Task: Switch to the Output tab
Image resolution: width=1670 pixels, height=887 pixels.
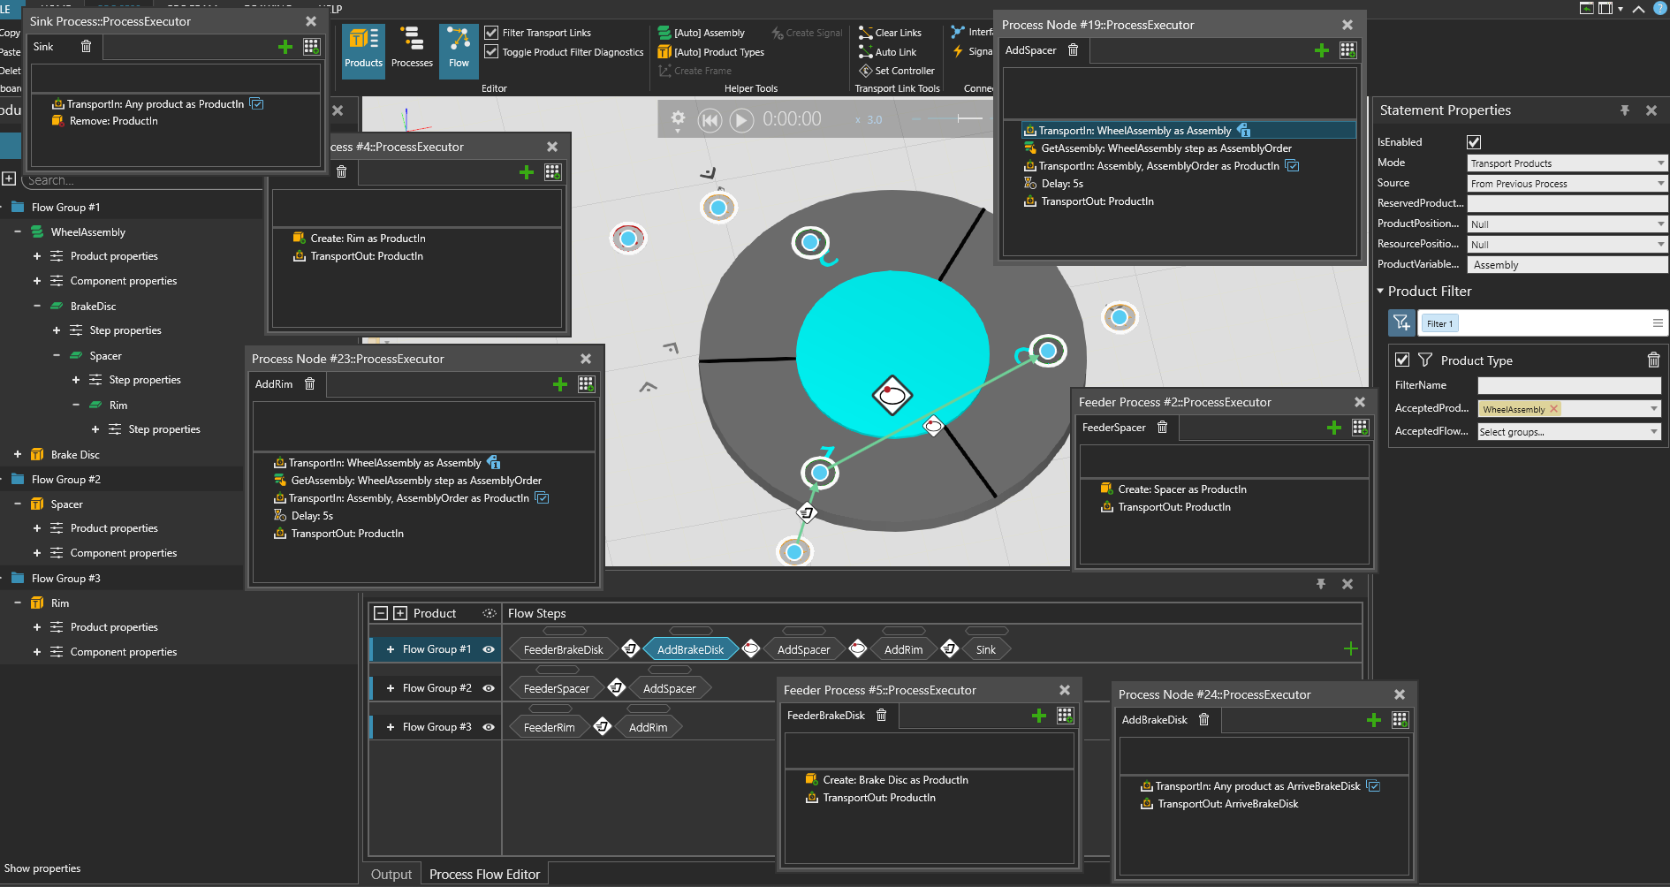Action: [x=391, y=875]
